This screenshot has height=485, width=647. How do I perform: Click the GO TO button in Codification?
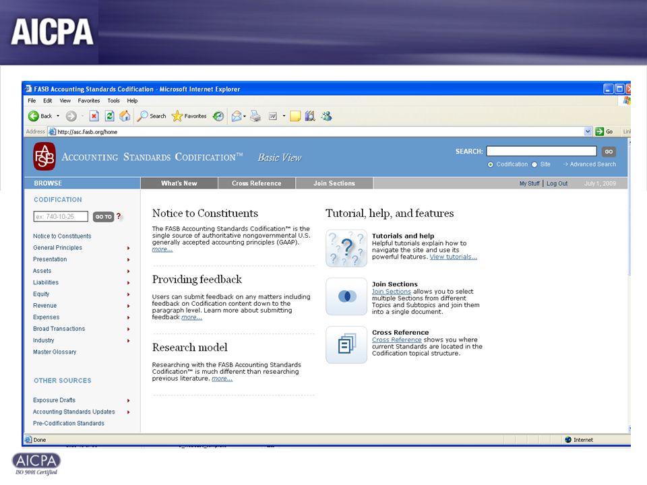(103, 216)
